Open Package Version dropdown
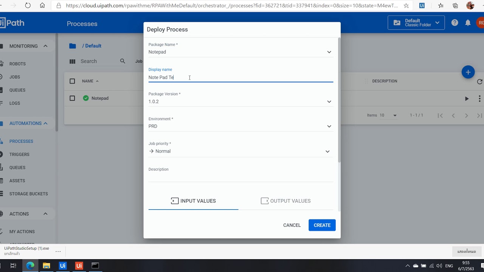 point(241,102)
